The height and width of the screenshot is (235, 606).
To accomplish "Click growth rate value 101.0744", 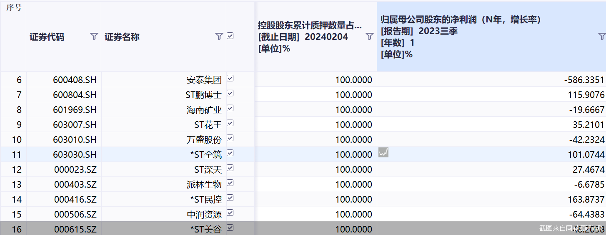I will click(x=586, y=154).
